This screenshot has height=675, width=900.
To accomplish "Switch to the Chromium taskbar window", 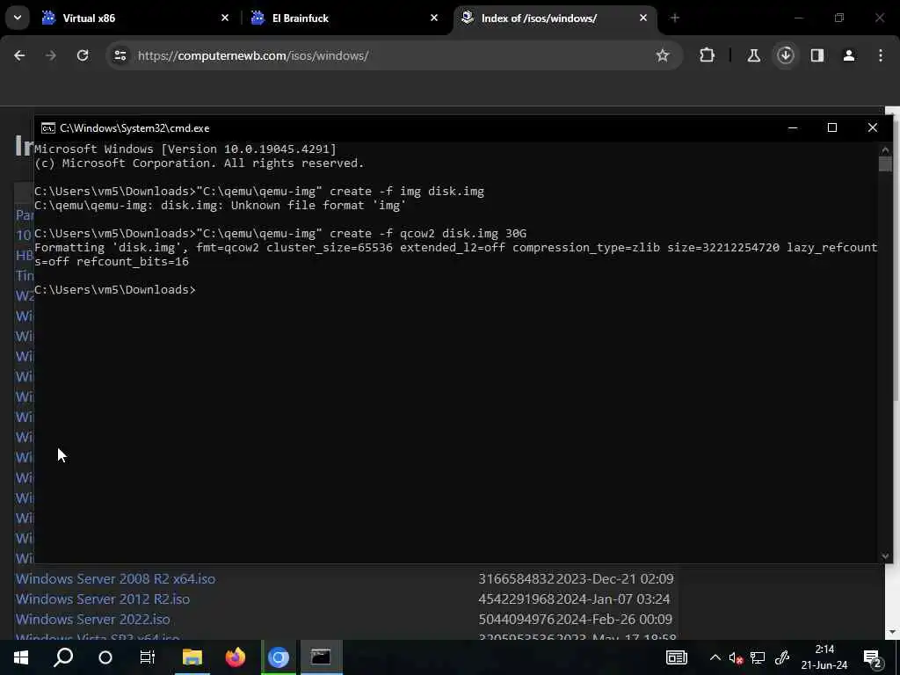I will [x=279, y=657].
